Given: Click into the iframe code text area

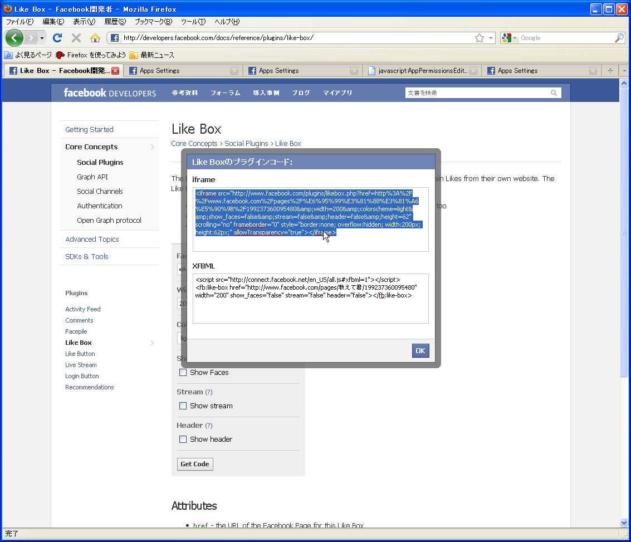Looking at the screenshot, I should 311,219.
